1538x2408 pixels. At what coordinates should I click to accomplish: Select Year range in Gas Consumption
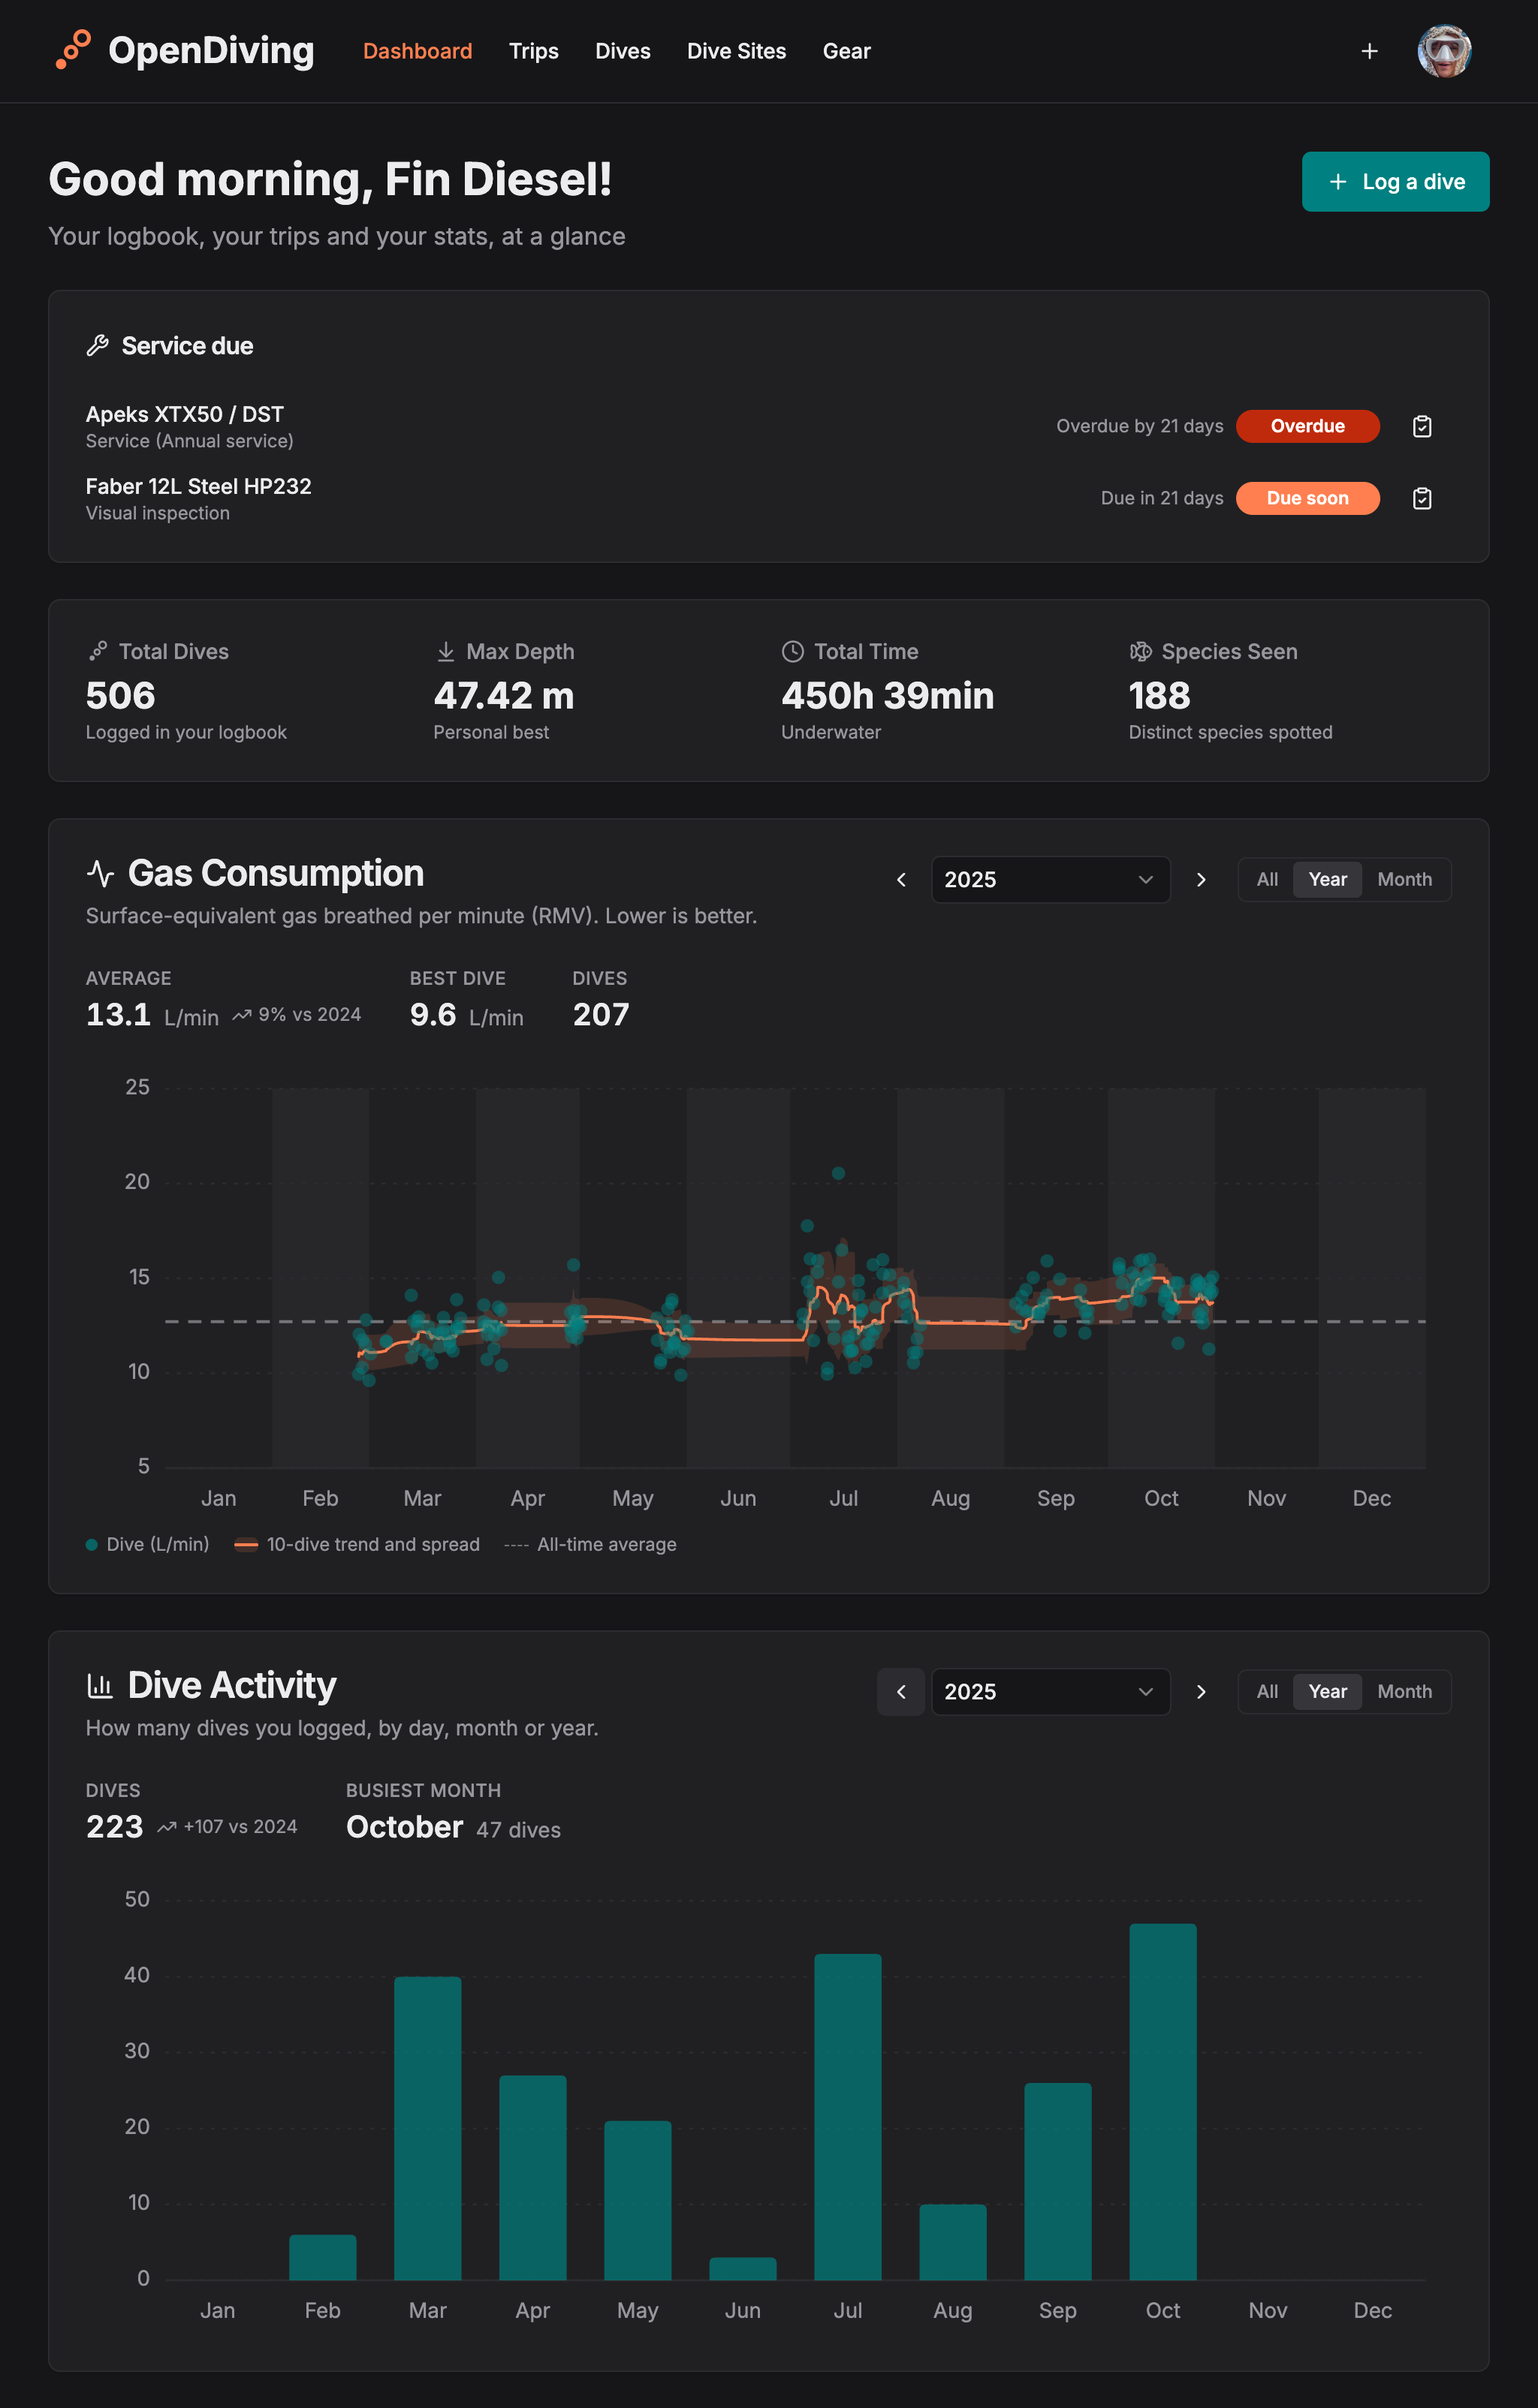coord(1327,880)
